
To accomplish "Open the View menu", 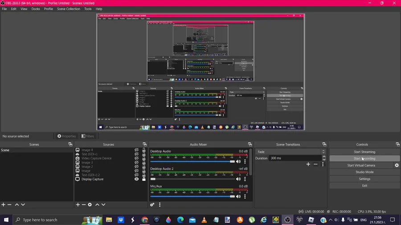I will click(x=24, y=9).
